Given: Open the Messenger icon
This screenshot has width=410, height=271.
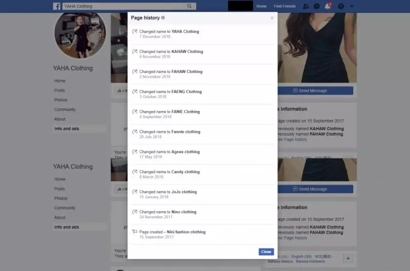Looking at the screenshot, I should pyautogui.click(x=317, y=6).
